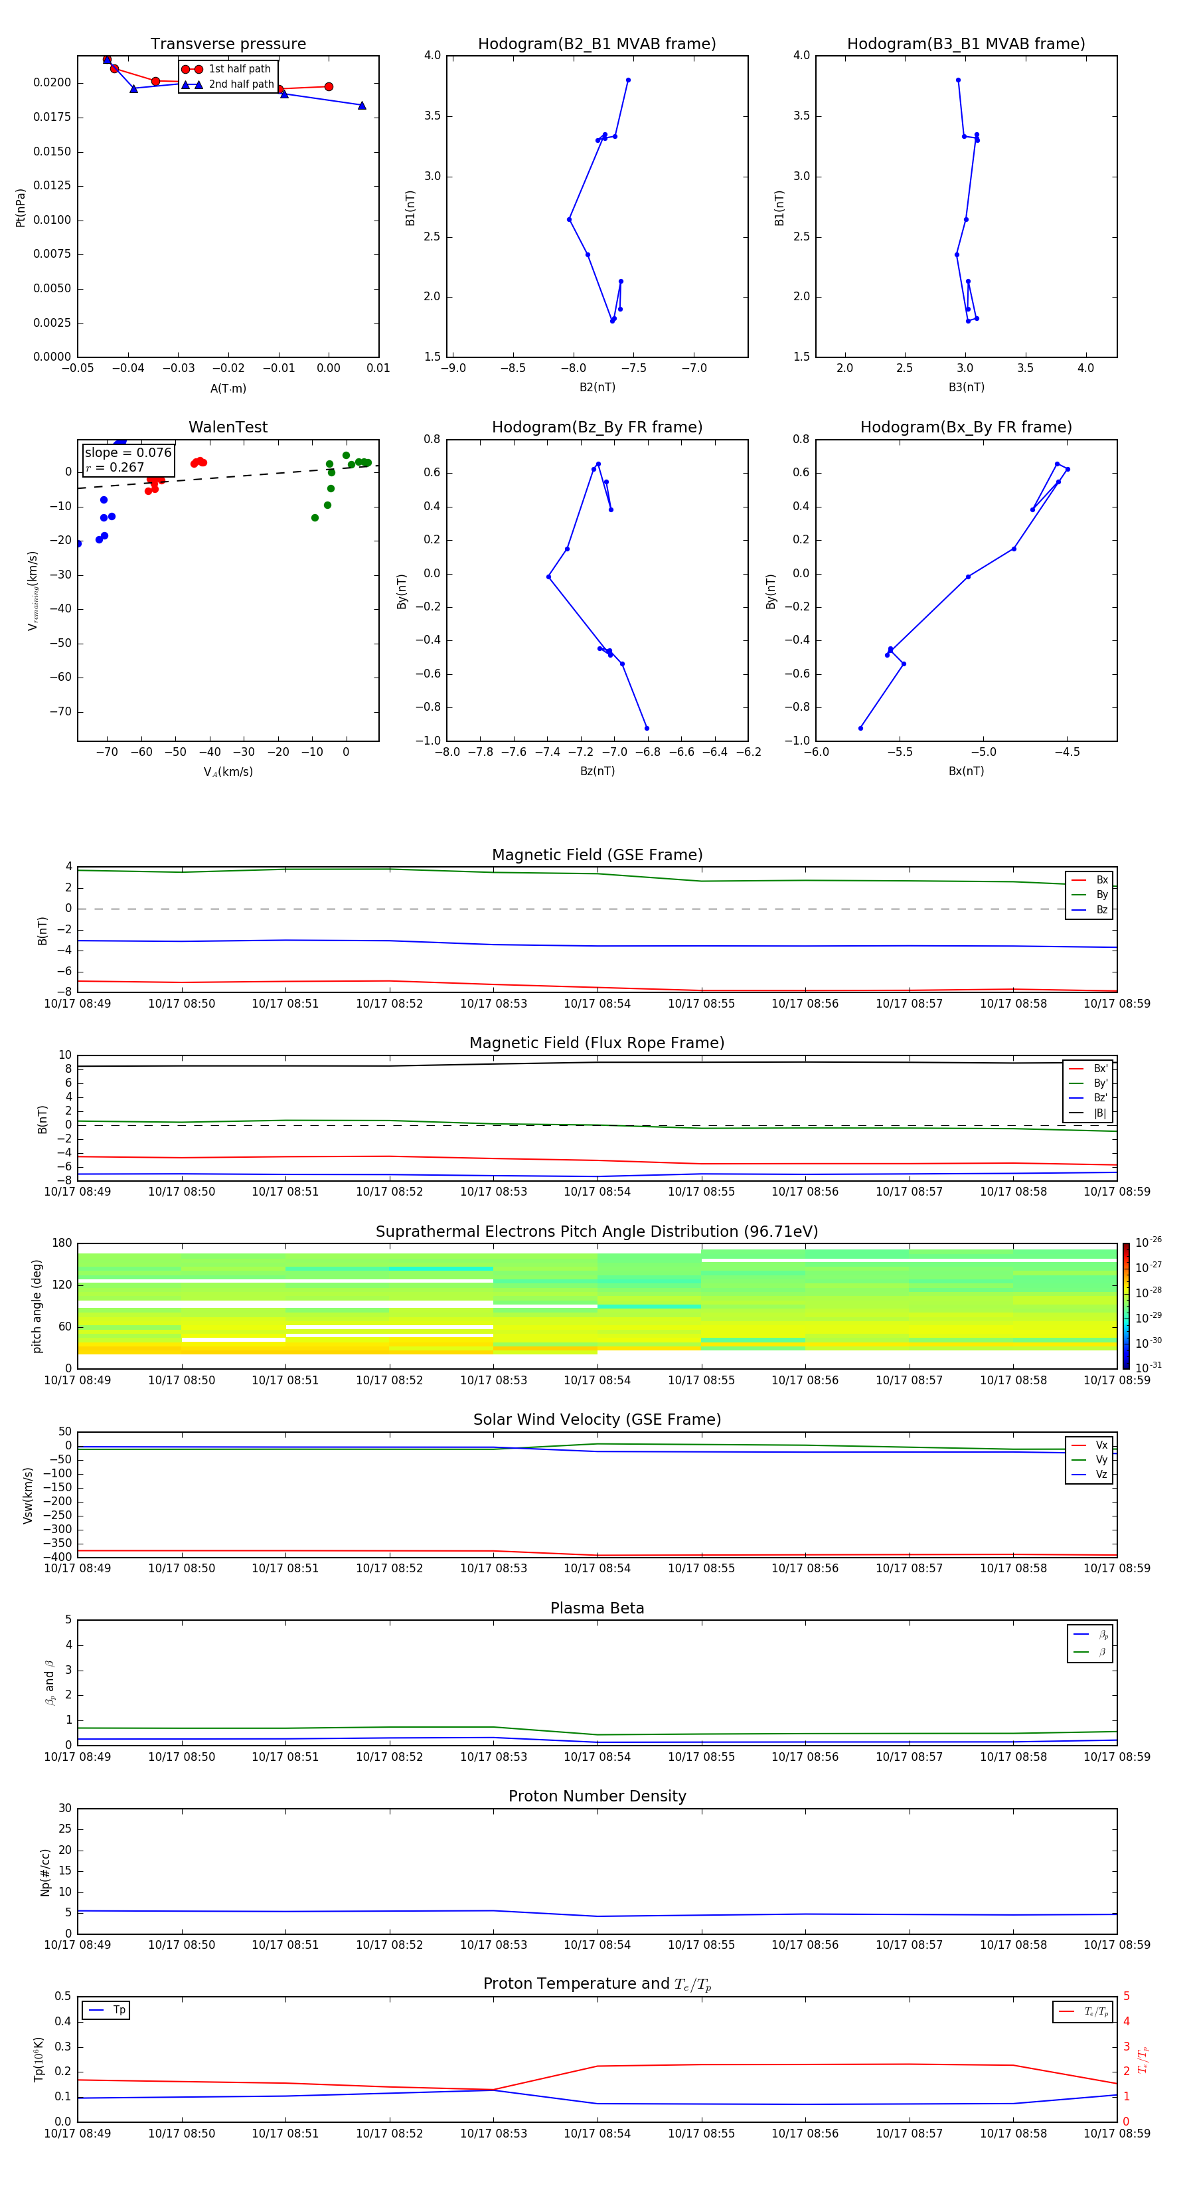This screenshot has width=1195, height=2192.
Task: Select the 'pitch angle (deg)' y-axis label
Action: (37, 1306)
